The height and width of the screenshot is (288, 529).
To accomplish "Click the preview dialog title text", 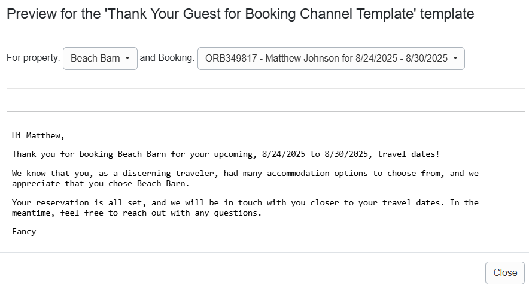I will [240, 14].
